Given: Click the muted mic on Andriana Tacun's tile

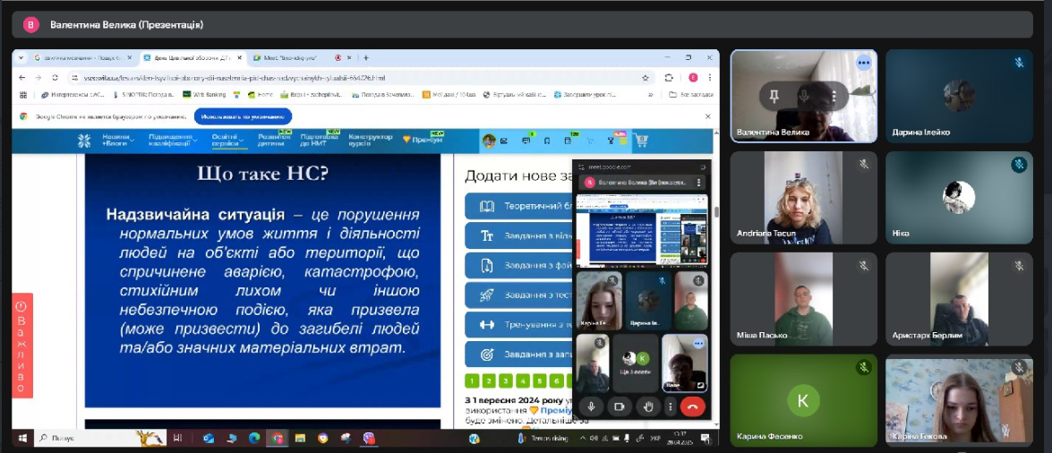Looking at the screenshot, I should [x=863, y=164].
